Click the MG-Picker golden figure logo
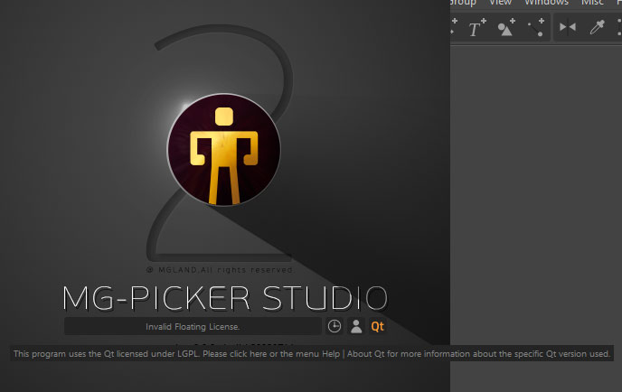This screenshot has width=622, height=392. point(223,148)
